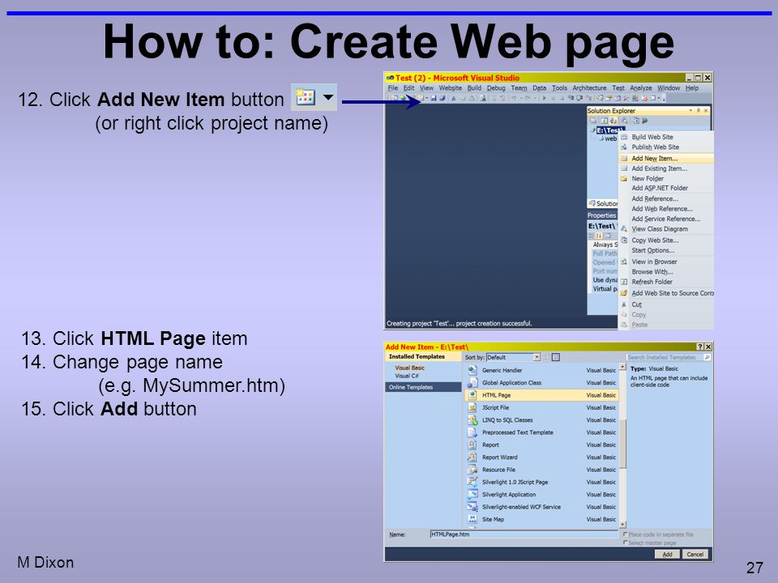Click the Report template icon

pos(472,445)
